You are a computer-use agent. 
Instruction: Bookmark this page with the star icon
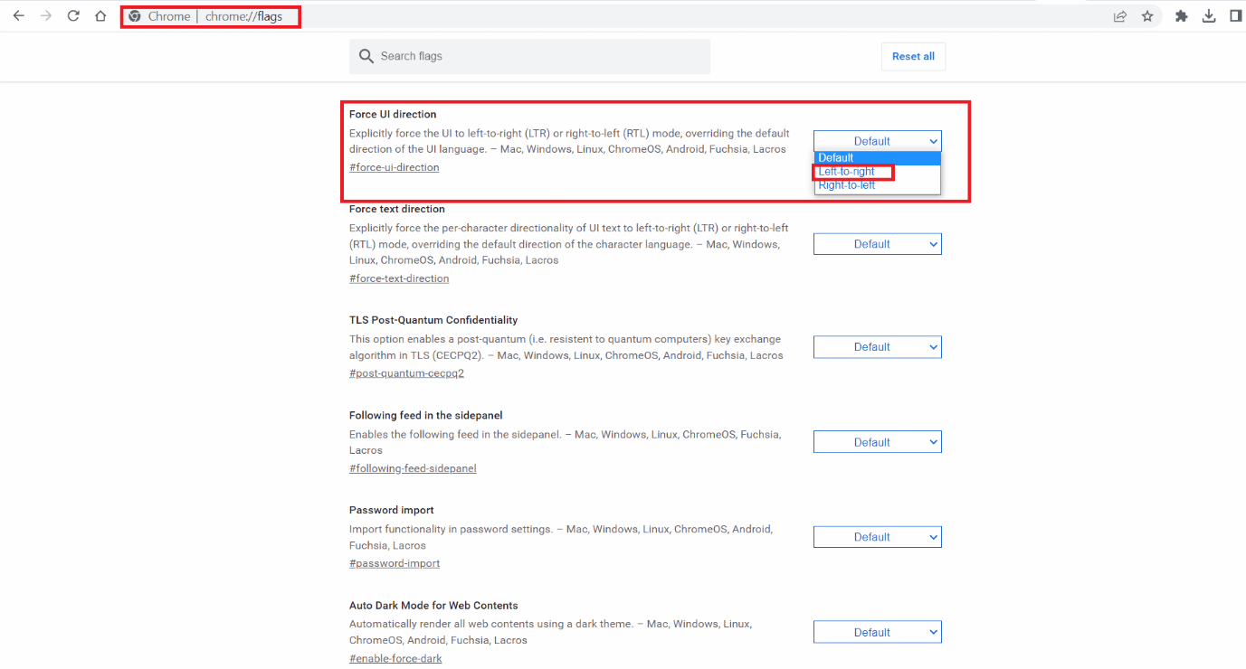tap(1147, 16)
